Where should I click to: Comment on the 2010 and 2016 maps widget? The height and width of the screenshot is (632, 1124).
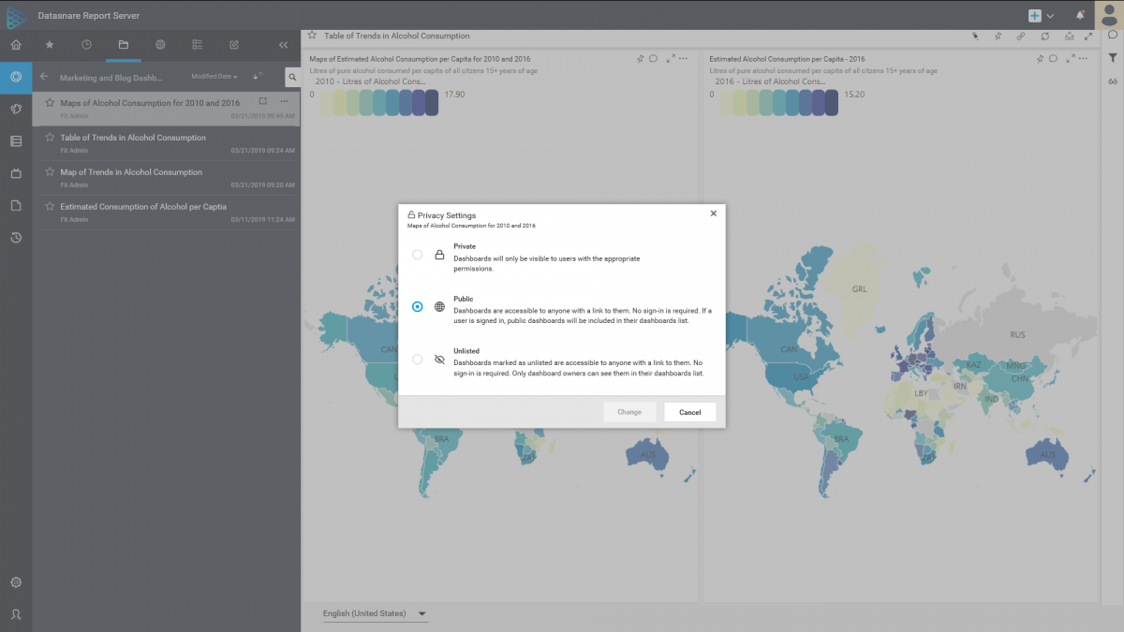tap(652, 58)
